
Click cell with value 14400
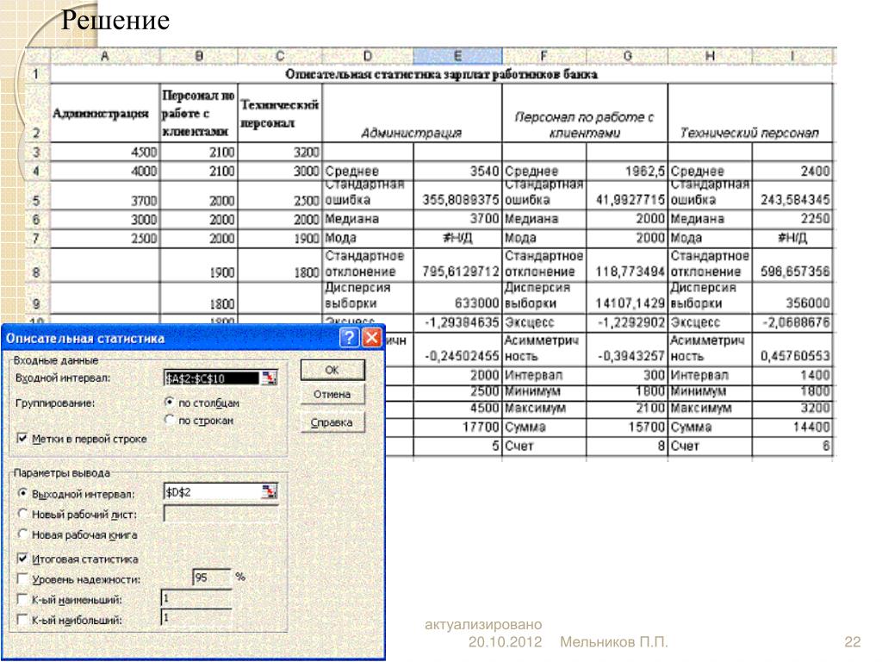point(792,427)
